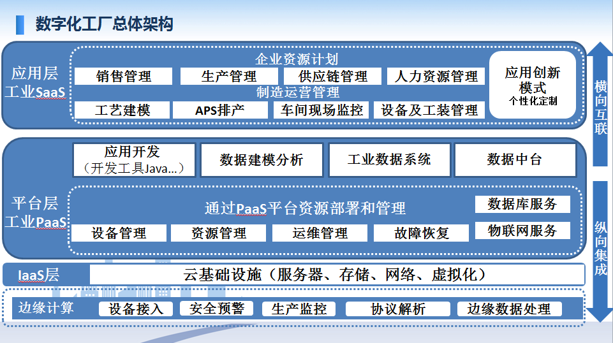This screenshot has height=343, width=613.
Task: Click the 数据建模分析 box
Action: [x=262, y=159]
